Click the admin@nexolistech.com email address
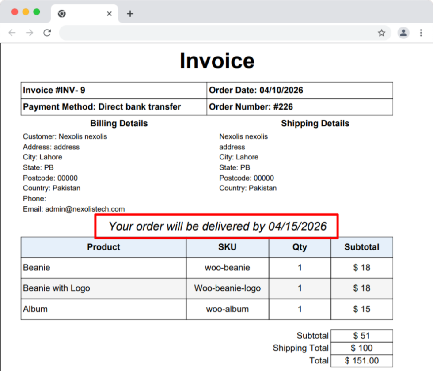Viewport: 433px width, 371px height. point(85,209)
